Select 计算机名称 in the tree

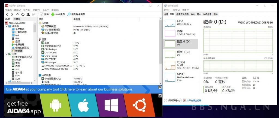tap(19, 32)
